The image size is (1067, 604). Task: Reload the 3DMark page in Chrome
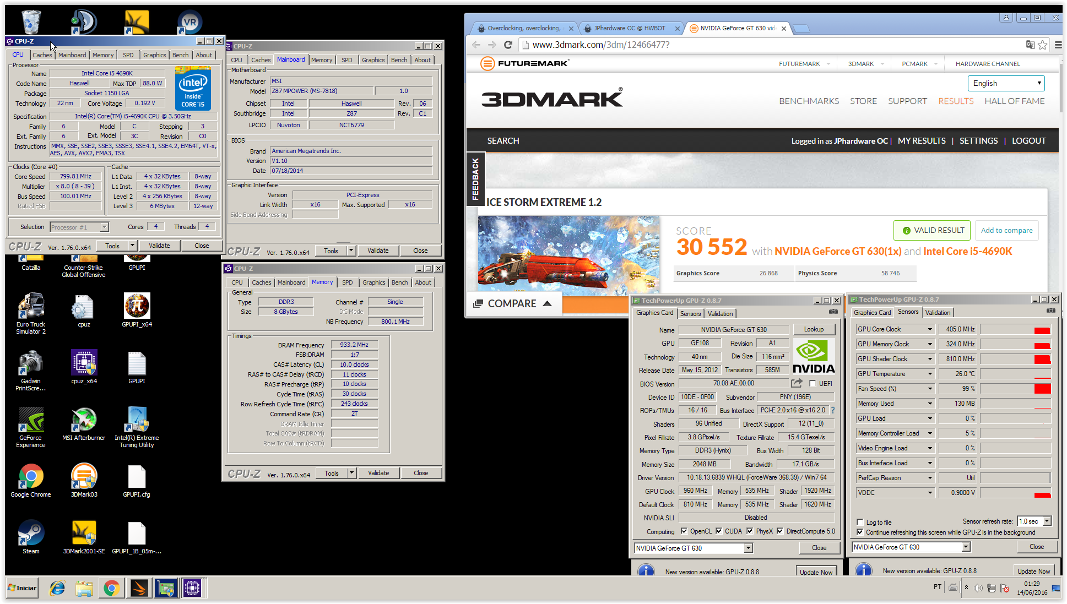[508, 45]
